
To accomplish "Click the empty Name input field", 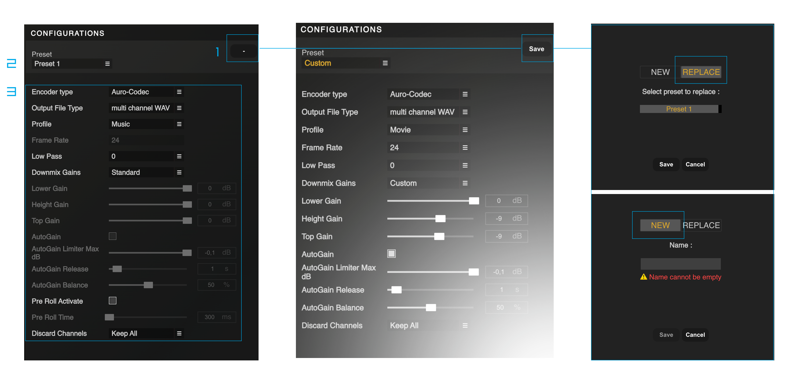I will (680, 264).
